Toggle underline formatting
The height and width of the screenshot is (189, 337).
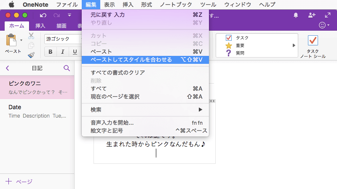75,52
